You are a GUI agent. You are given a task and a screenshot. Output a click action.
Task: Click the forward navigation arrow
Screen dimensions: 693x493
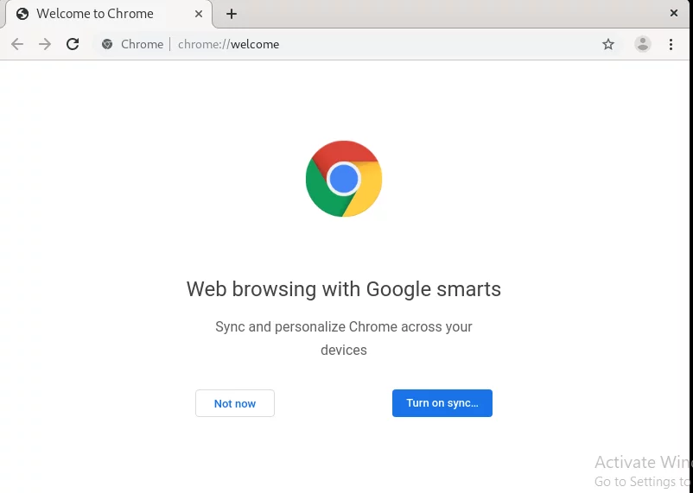(x=45, y=44)
